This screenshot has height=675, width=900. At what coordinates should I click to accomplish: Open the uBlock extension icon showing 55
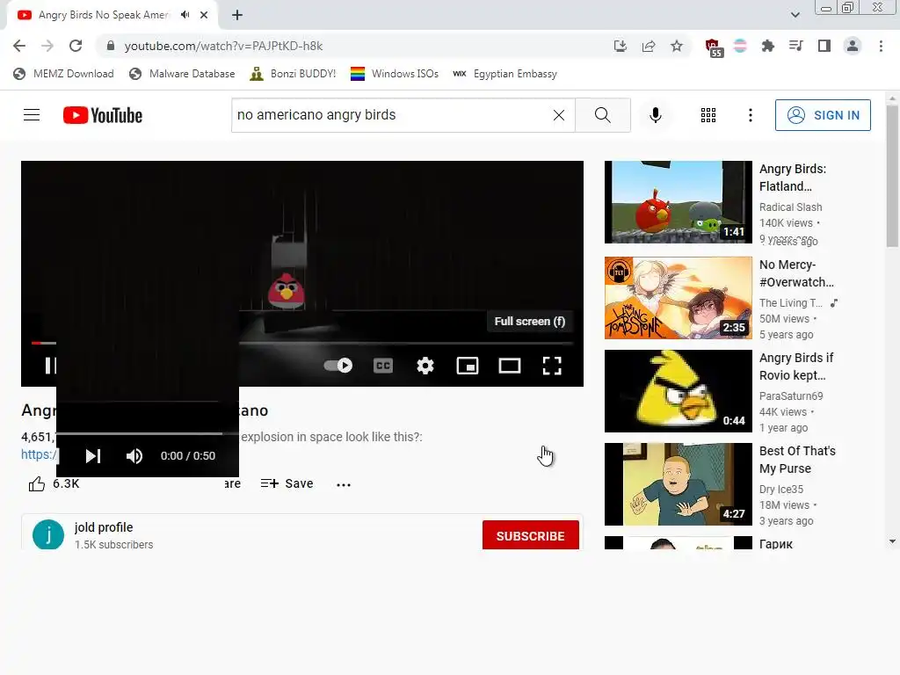pos(714,47)
